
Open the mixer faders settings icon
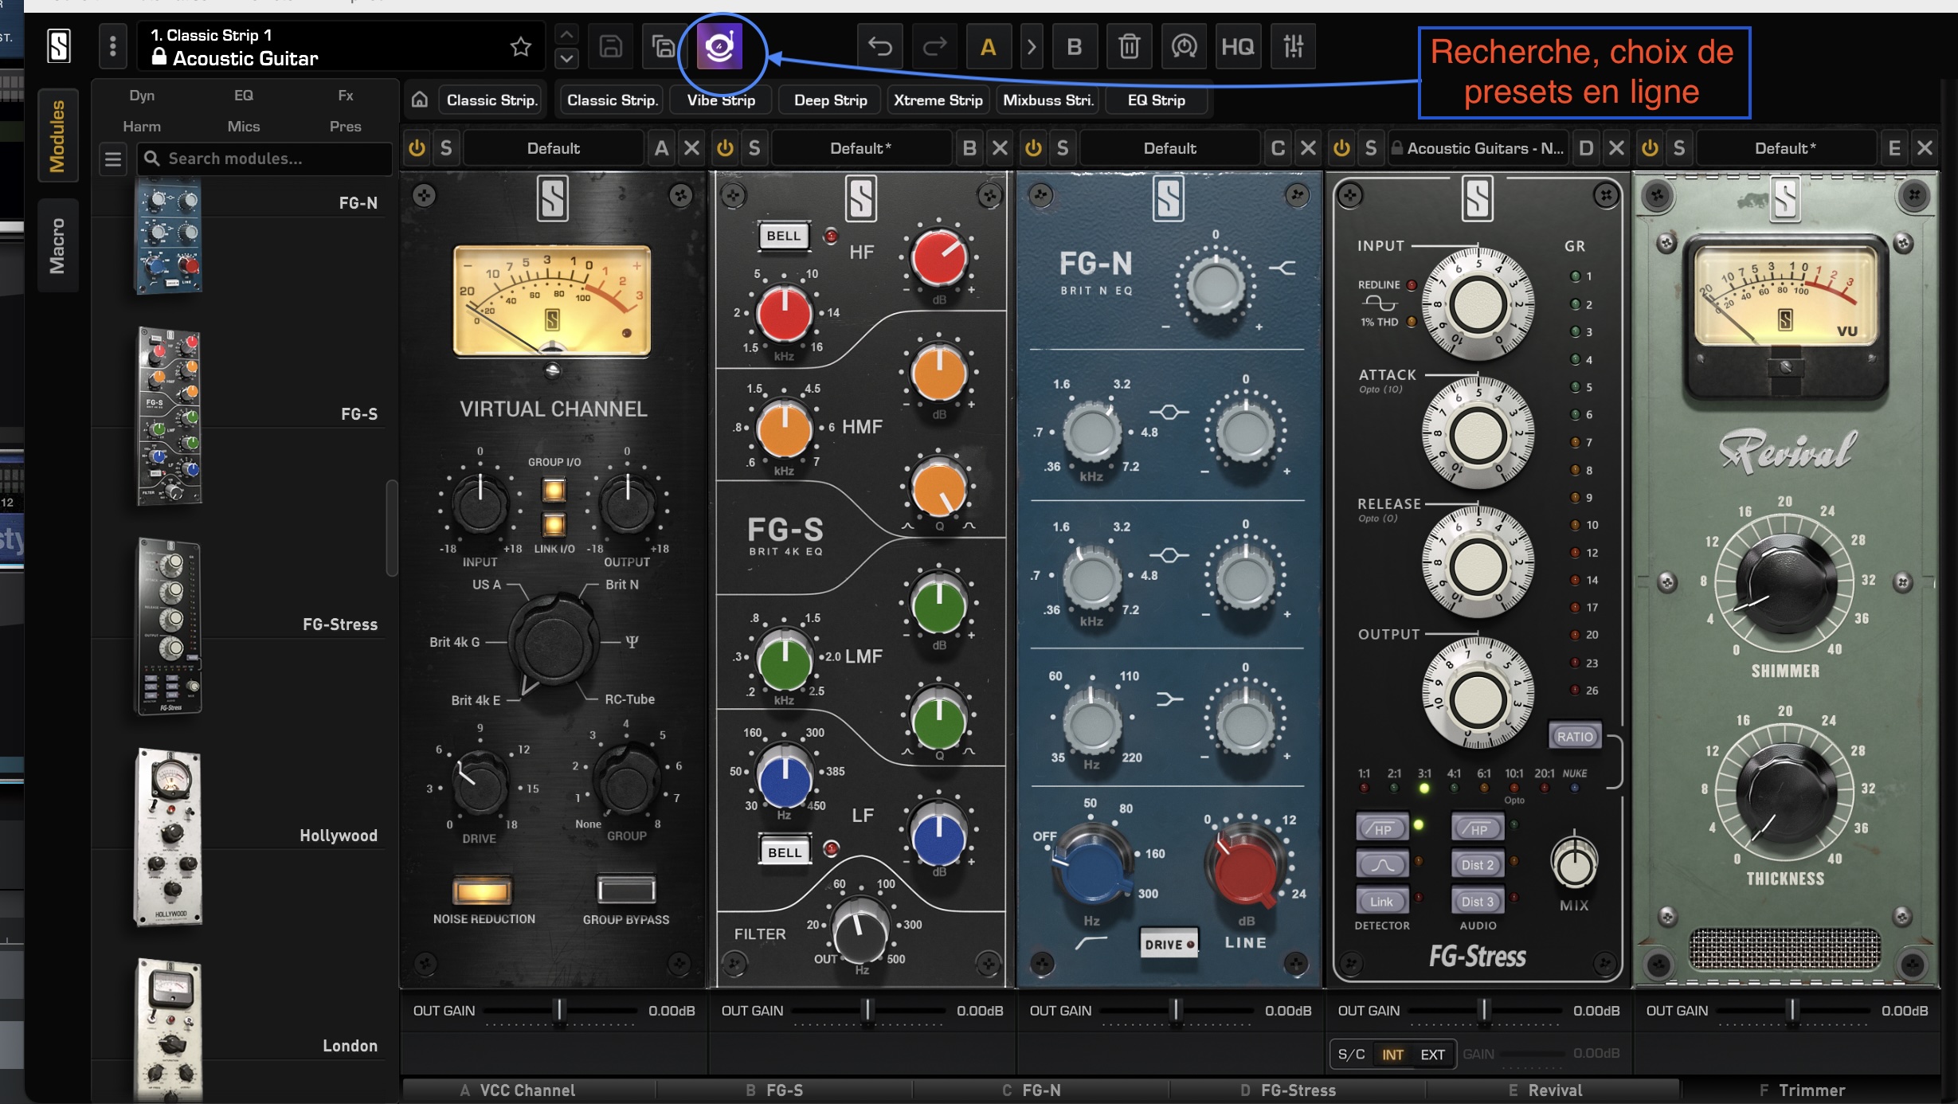(x=1294, y=47)
